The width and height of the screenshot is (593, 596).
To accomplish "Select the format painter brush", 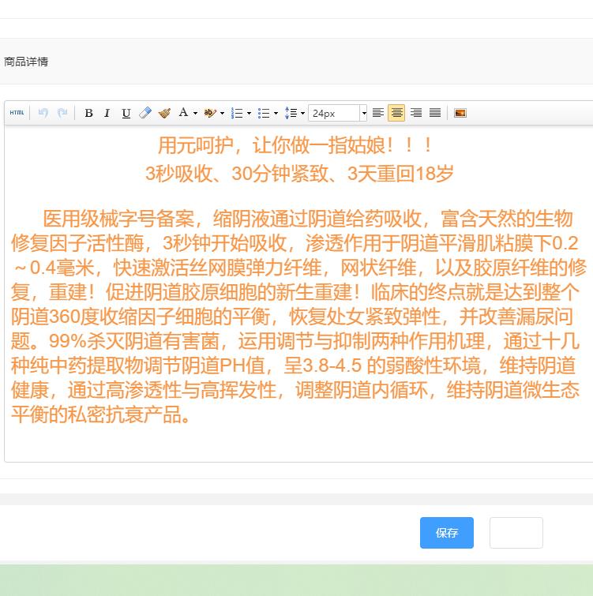I will click(x=164, y=113).
